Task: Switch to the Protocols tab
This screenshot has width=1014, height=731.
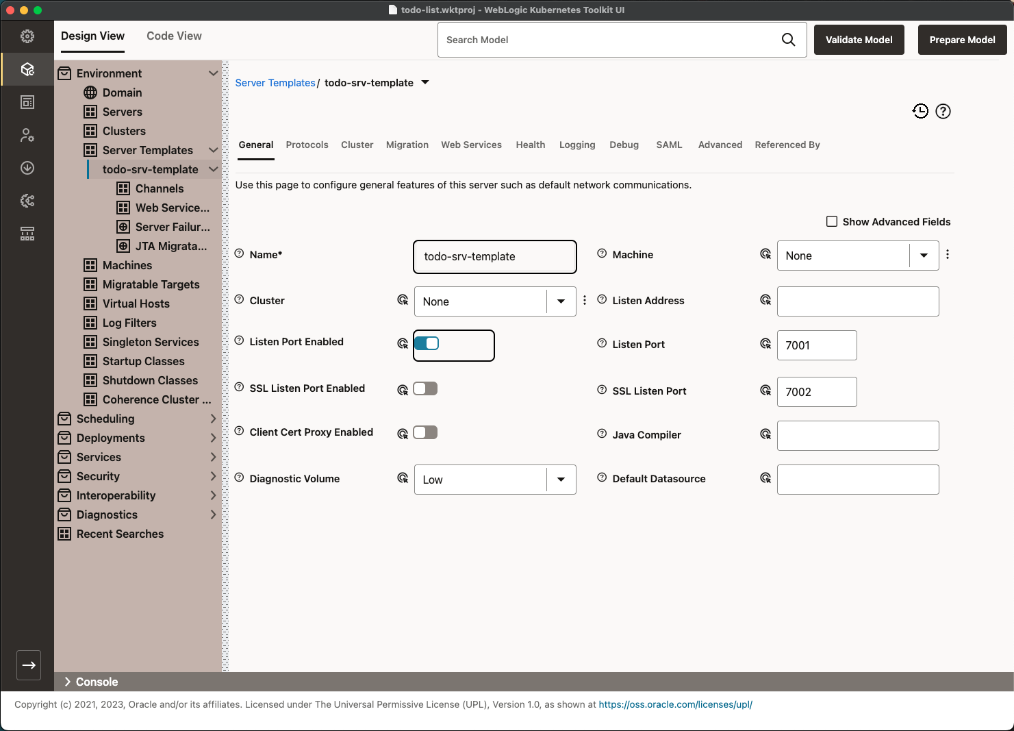Action: point(307,145)
